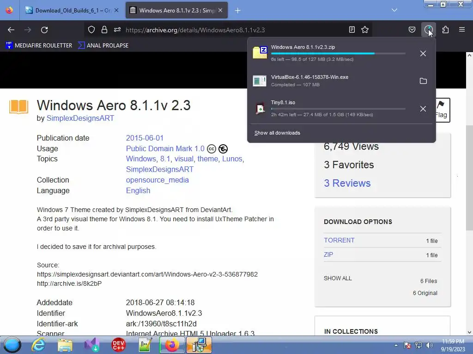The height and width of the screenshot is (354, 473).
Task: Download the TORRENT option
Action: click(339, 240)
